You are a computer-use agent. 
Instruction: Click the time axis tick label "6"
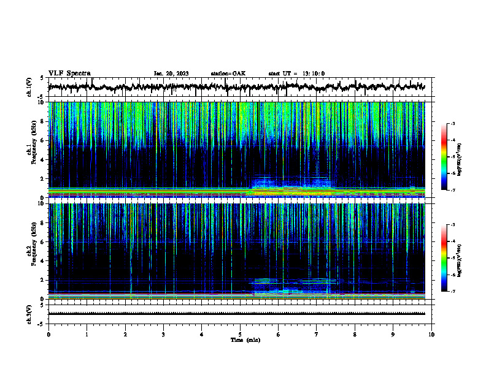(x=279, y=335)
